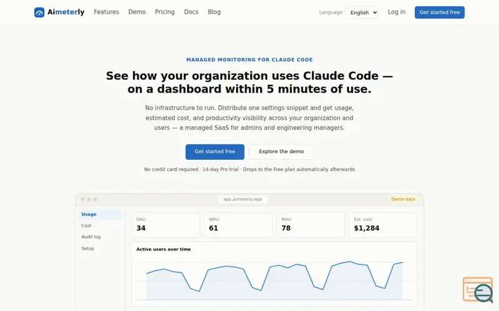Click the Aimeterly brand name
The width and height of the screenshot is (499, 311).
pyautogui.click(x=66, y=12)
